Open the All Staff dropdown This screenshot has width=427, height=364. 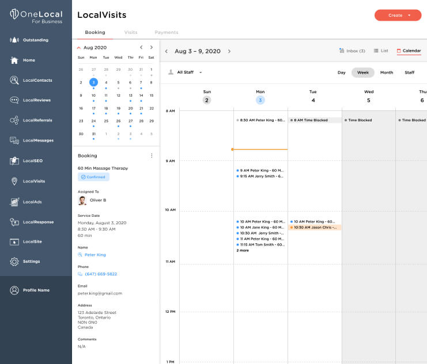185,72
